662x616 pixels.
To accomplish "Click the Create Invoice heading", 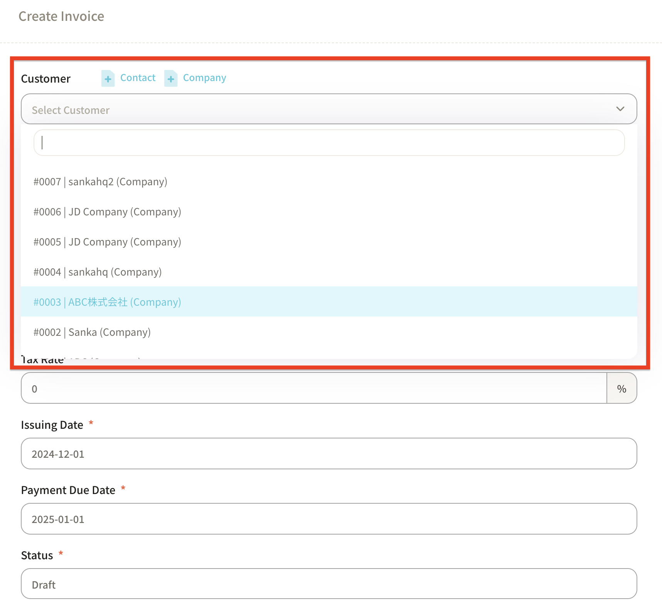I will point(61,16).
